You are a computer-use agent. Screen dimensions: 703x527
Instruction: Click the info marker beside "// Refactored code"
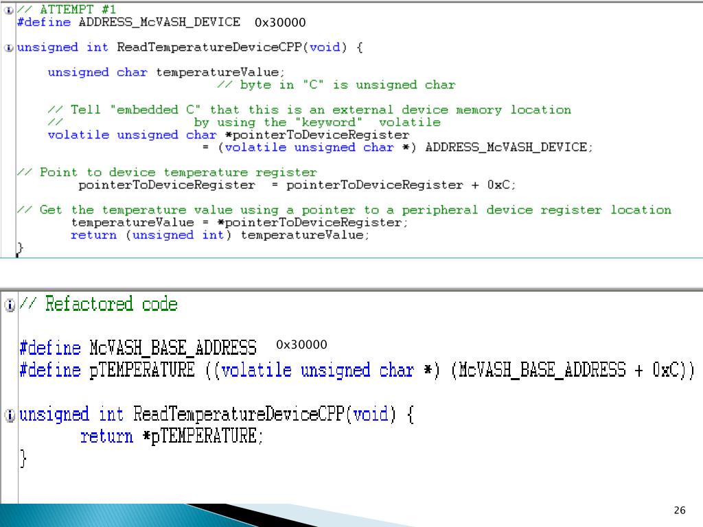tap(10, 305)
